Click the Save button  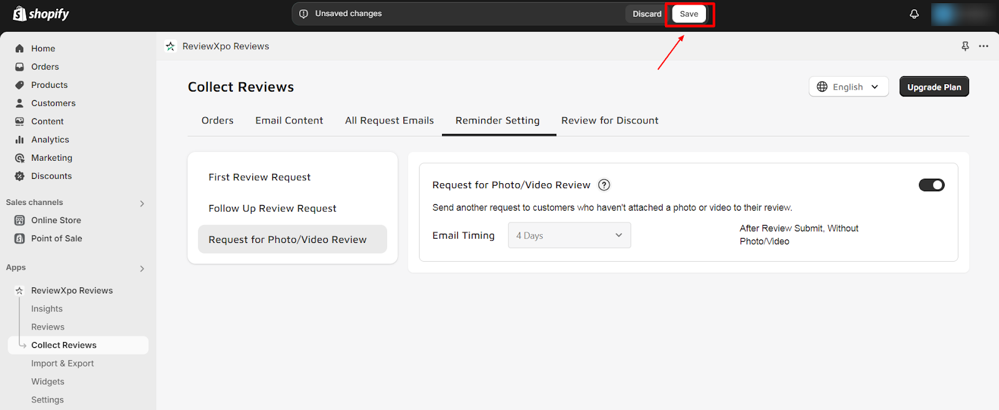click(689, 14)
